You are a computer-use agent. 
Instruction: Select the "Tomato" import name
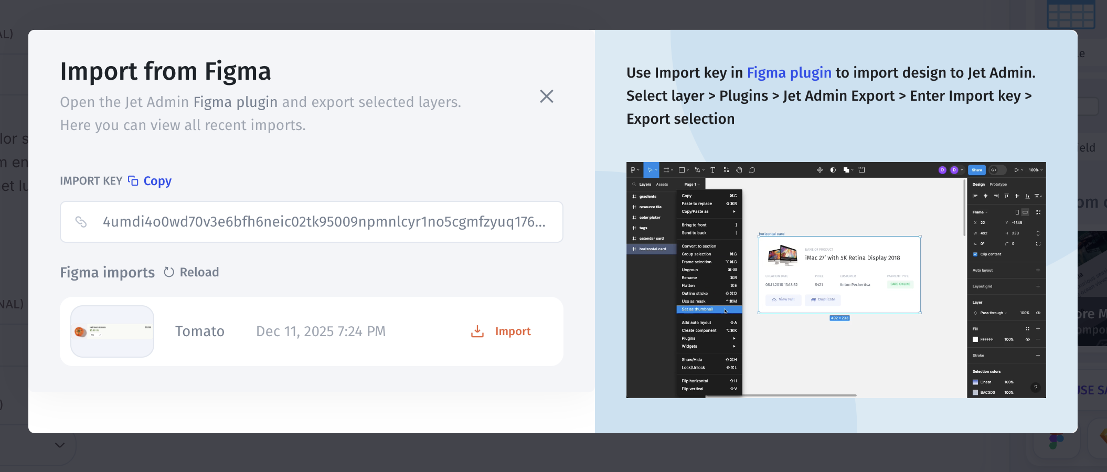(200, 331)
